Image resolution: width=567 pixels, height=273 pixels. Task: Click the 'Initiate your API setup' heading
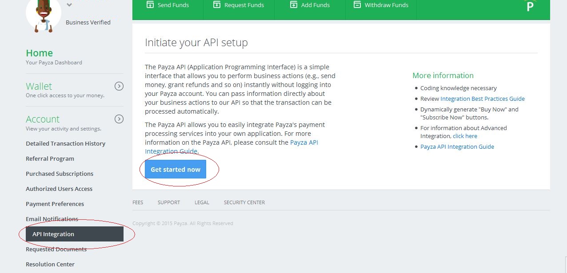[x=196, y=43]
